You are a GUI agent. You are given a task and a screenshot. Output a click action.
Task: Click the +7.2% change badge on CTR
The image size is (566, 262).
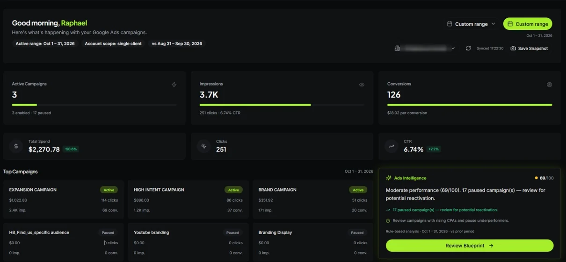(x=434, y=149)
